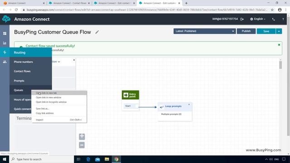This screenshot has width=290, height=163.
Task: Switch to the Edit contact browser tab
Action: pyautogui.click(x=114, y=3)
